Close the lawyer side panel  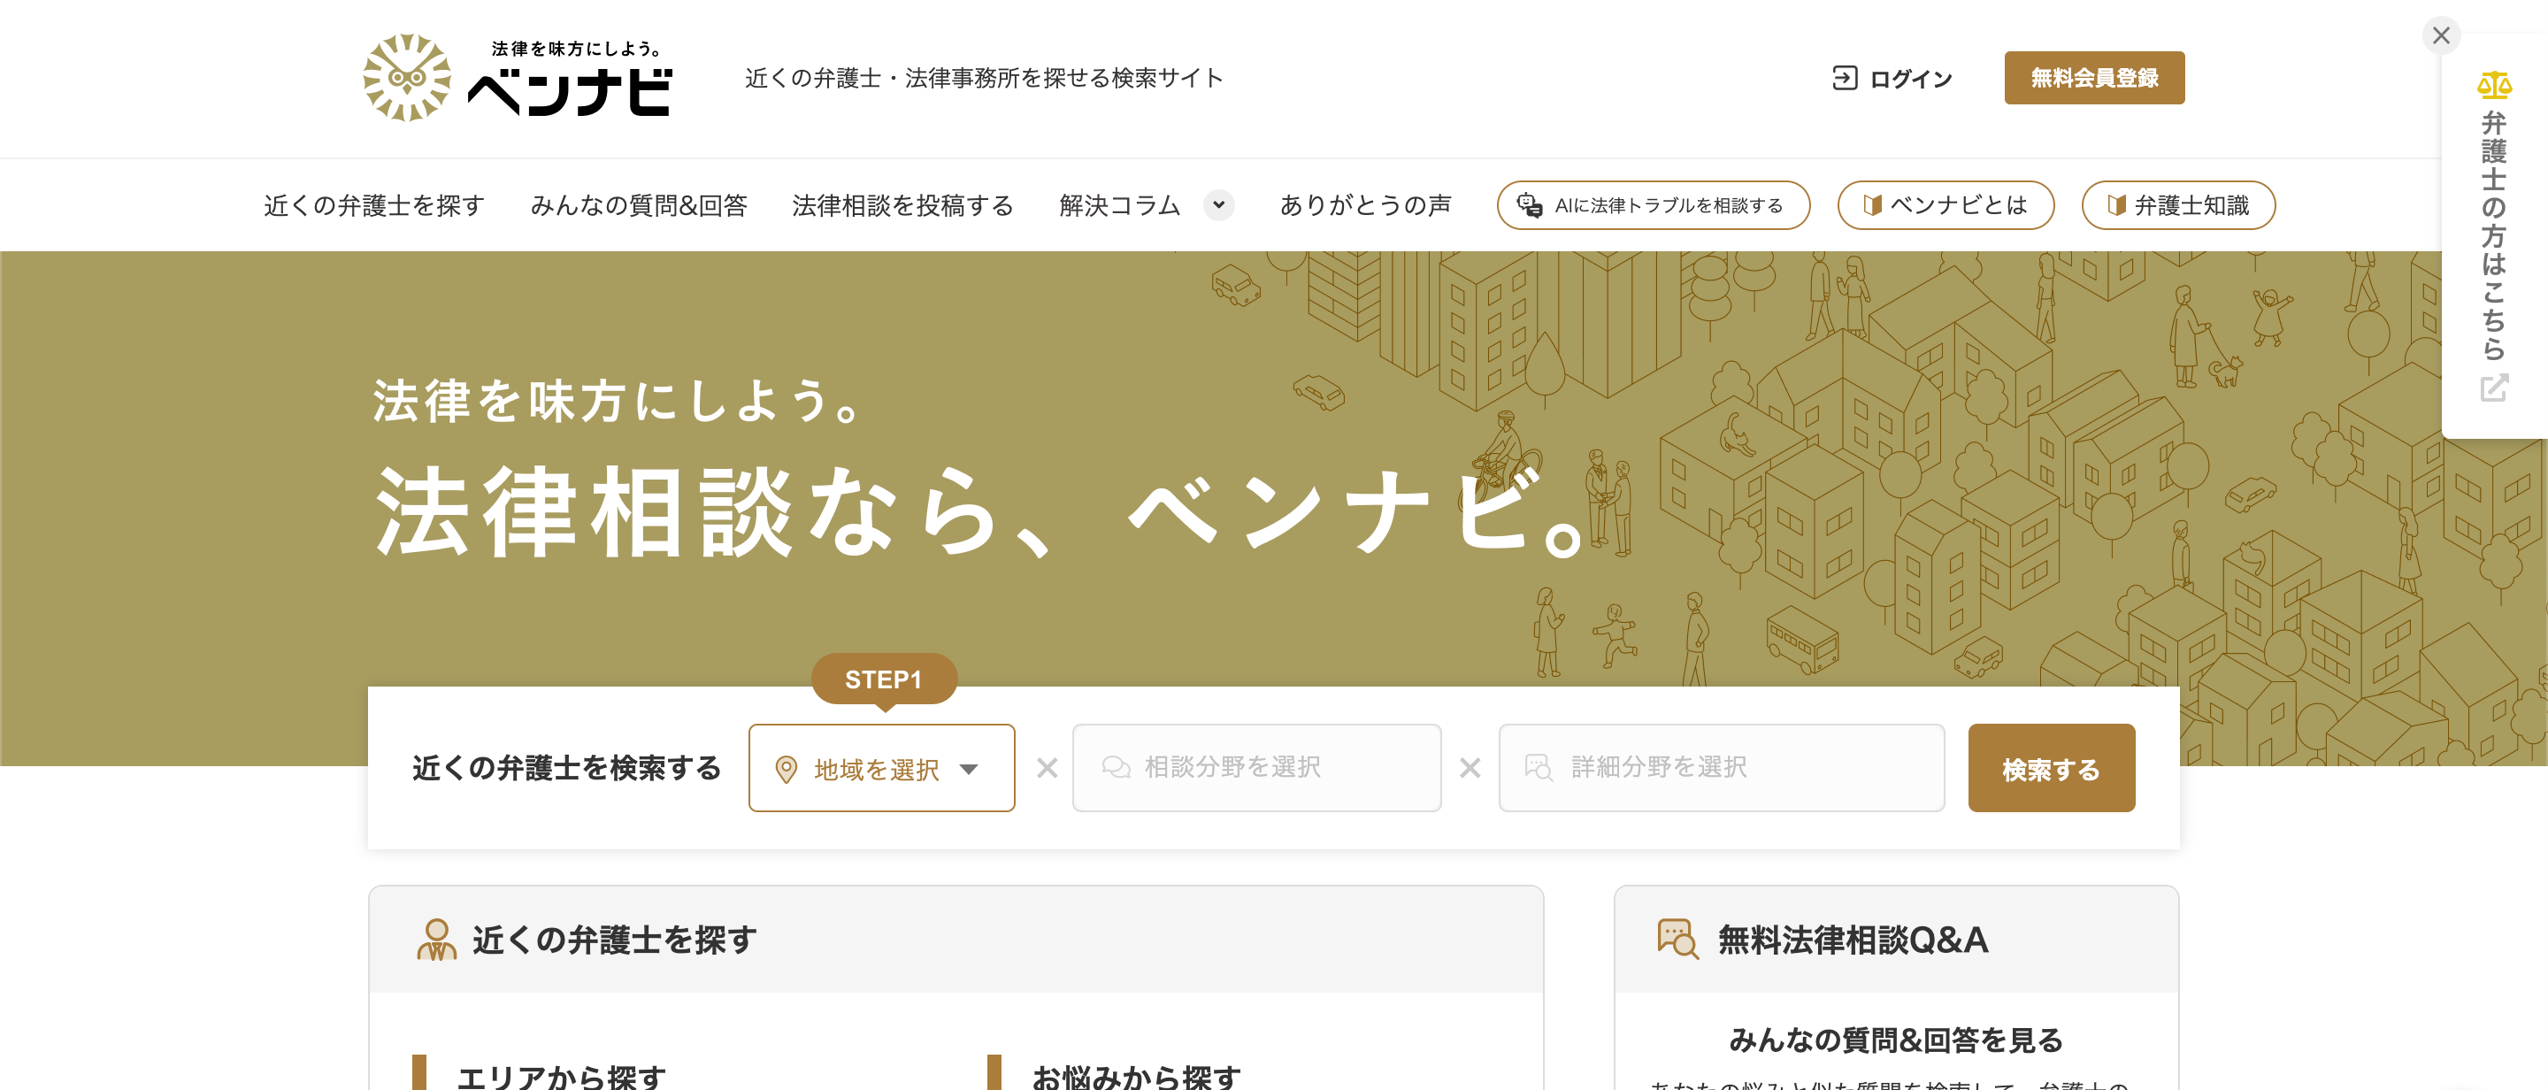click(x=2440, y=35)
